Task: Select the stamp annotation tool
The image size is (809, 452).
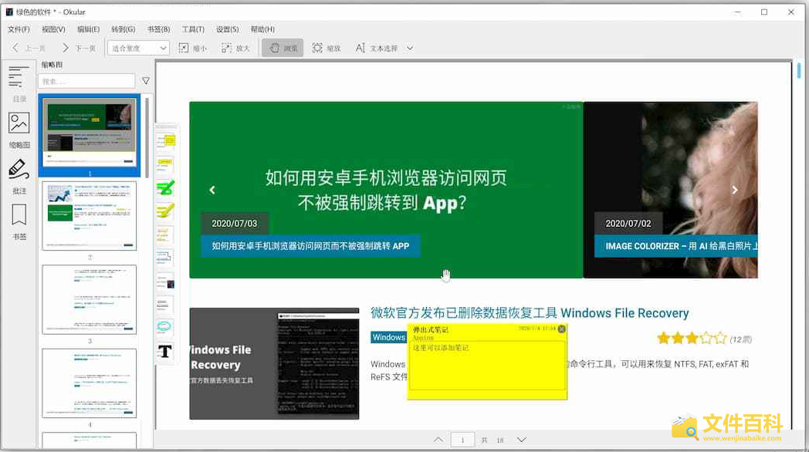Action: pos(165,281)
